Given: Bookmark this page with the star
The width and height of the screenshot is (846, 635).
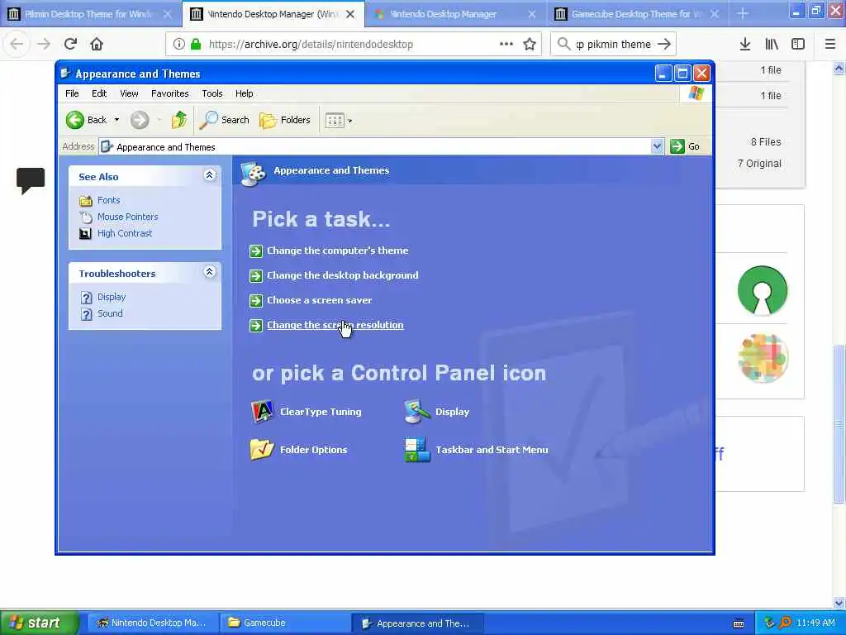Looking at the screenshot, I should tap(530, 44).
